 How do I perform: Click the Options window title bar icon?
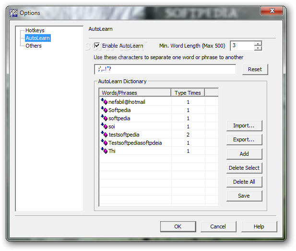coord(13,13)
